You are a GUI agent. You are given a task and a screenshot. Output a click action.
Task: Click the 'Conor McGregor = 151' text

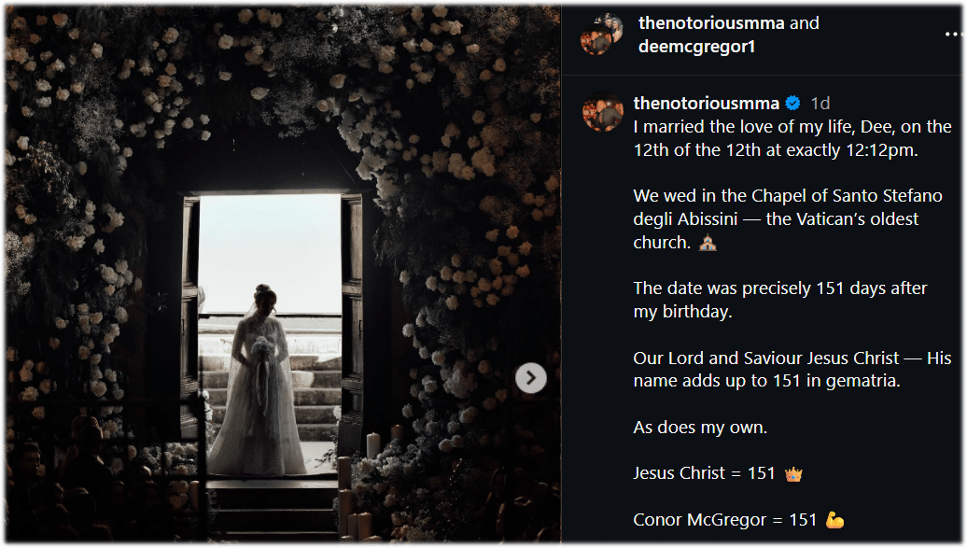point(724,520)
